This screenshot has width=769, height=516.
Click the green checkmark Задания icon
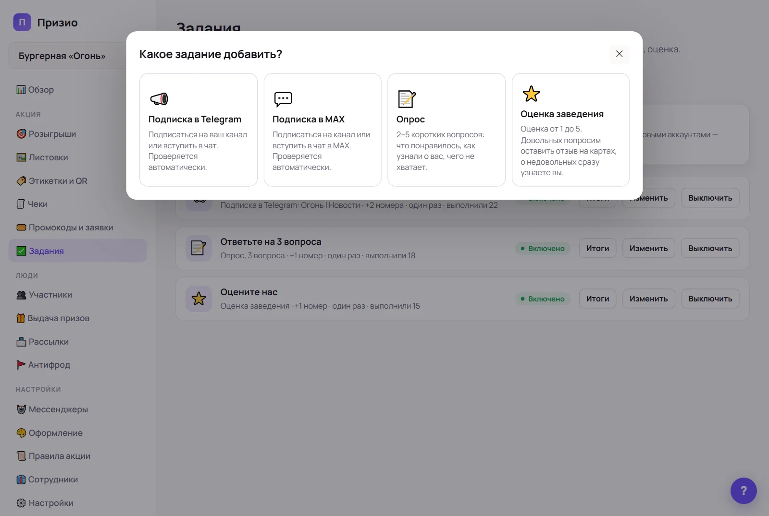coord(21,251)
